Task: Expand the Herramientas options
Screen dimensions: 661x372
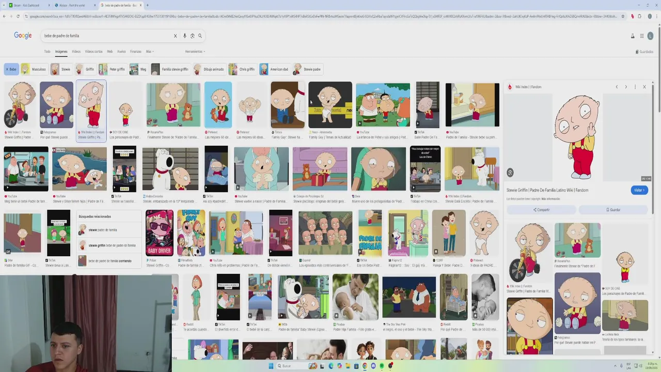Action: point(195,52)
